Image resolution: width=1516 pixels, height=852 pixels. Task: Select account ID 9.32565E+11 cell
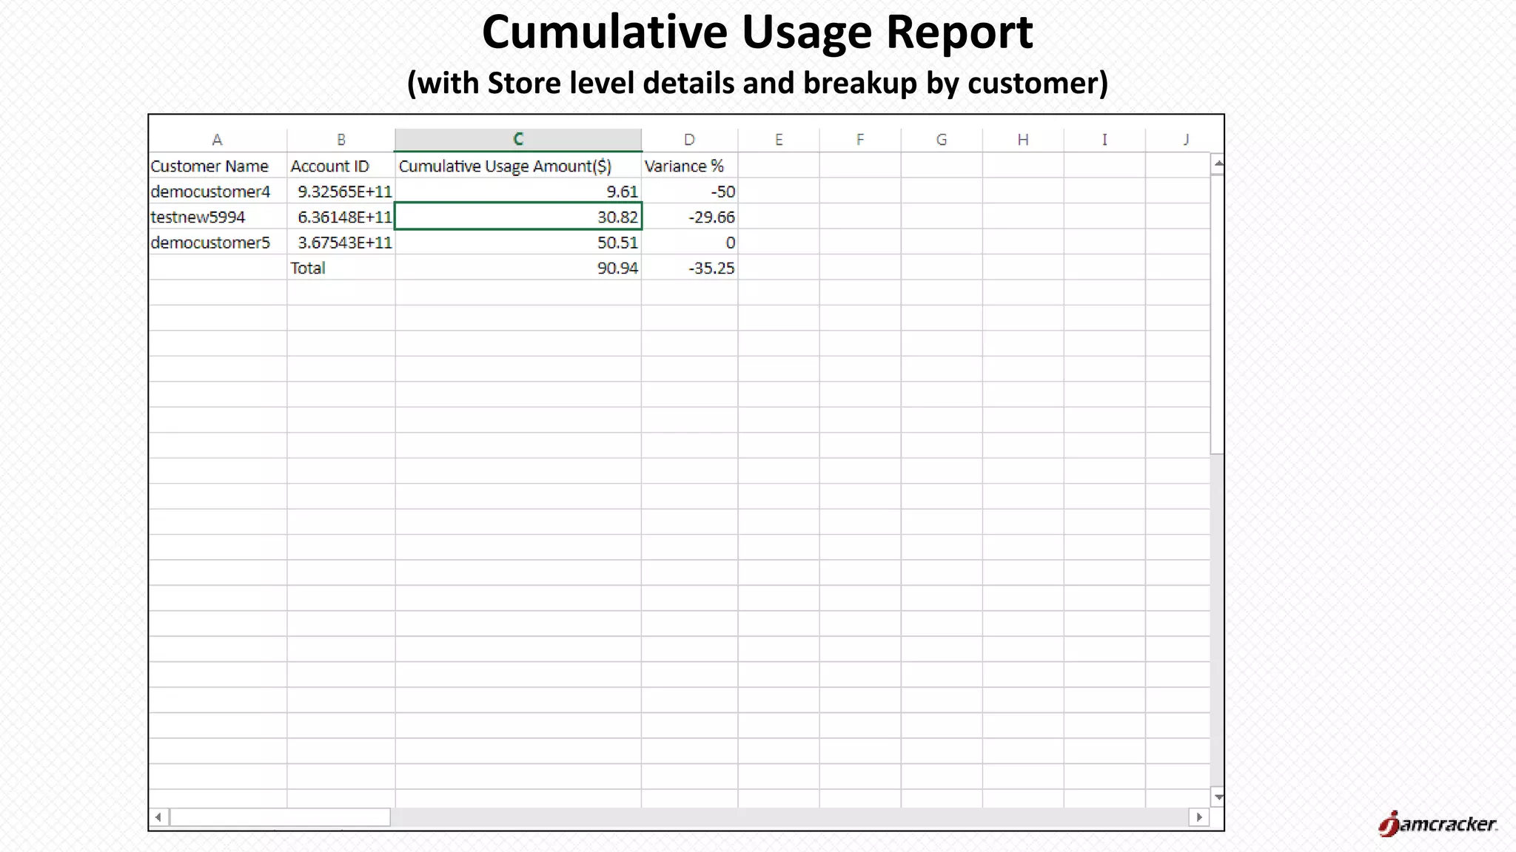pyautogui.click(x=341, y=192)
